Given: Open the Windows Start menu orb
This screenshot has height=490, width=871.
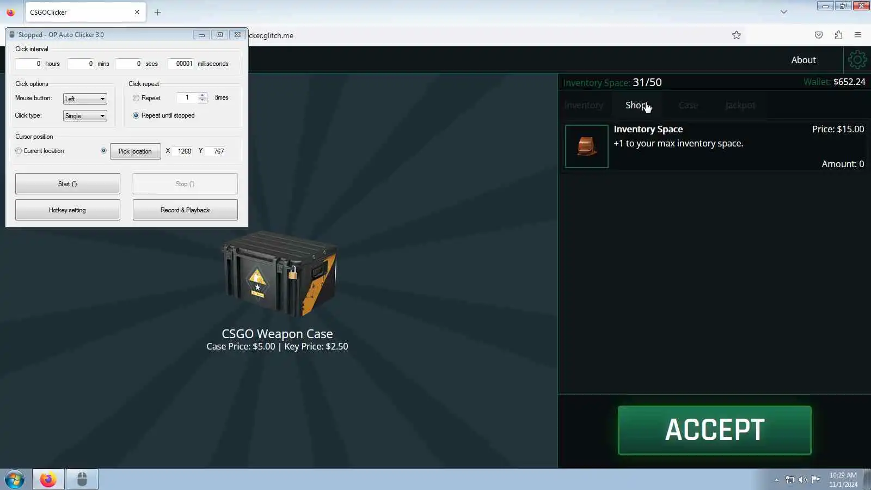Looking at the screenshot, I should [15, 480].
